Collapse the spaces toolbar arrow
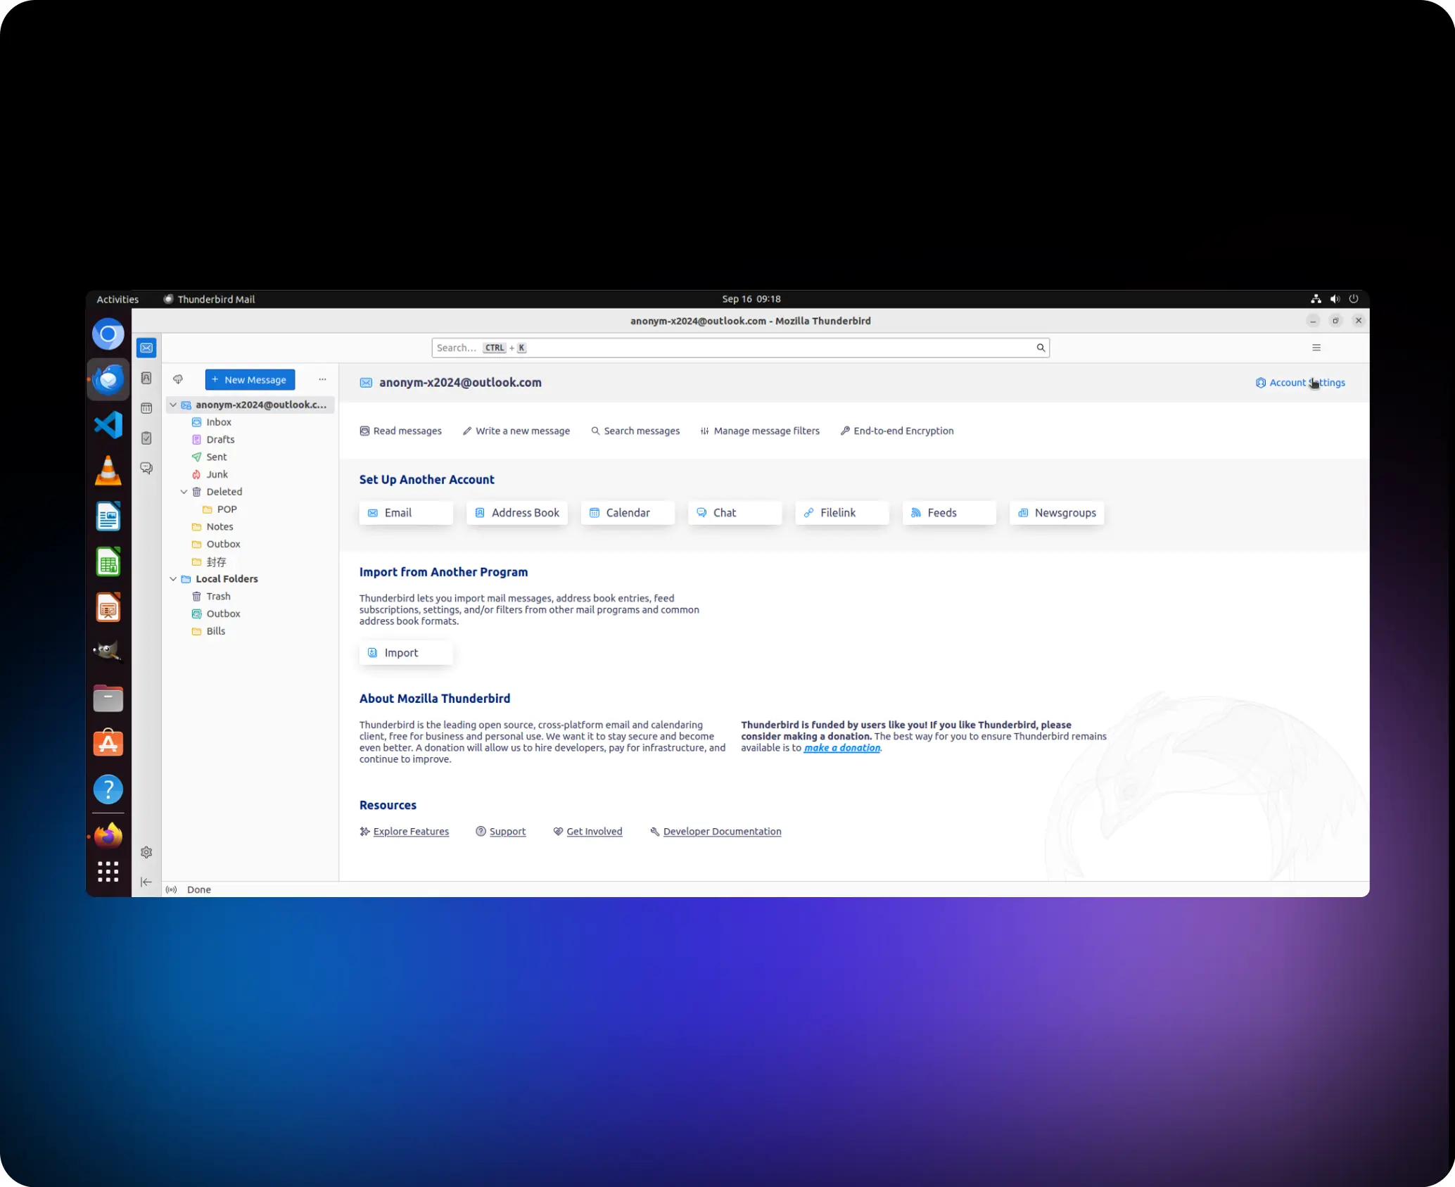 (x=146, y=882)
